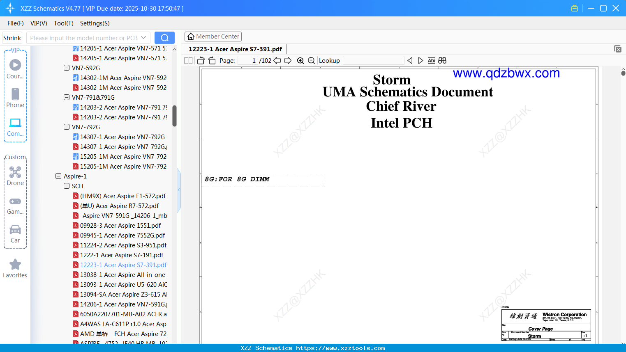Open 13094-SA Acer Aspire Z3-615 file

[x=119, y=294]
